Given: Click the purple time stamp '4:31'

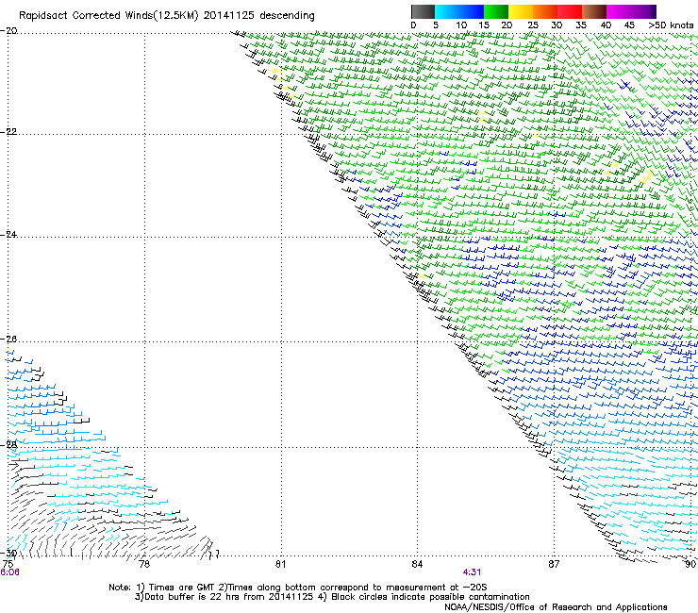Looking at the screenshot, I should [472, 572].
